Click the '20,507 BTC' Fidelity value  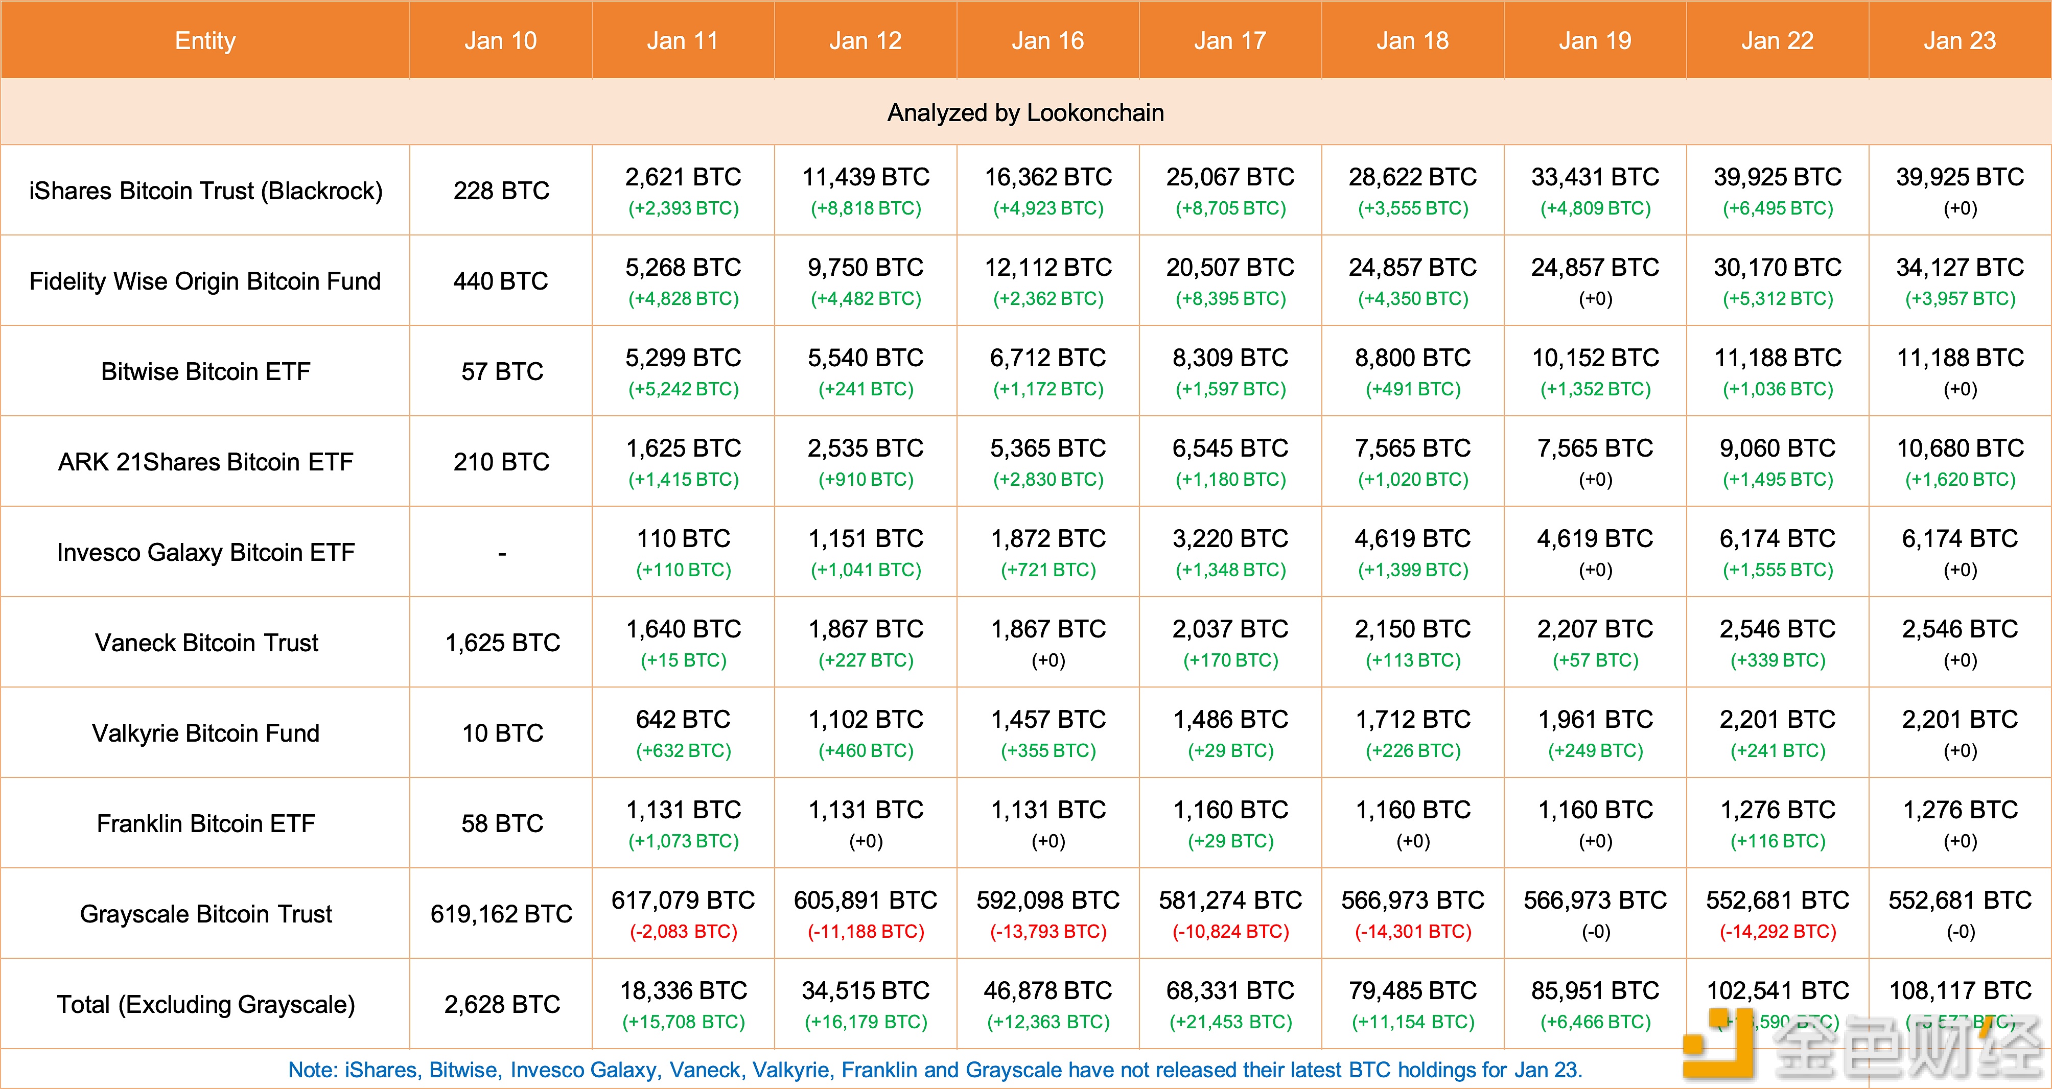click(x=1230, y=268)
